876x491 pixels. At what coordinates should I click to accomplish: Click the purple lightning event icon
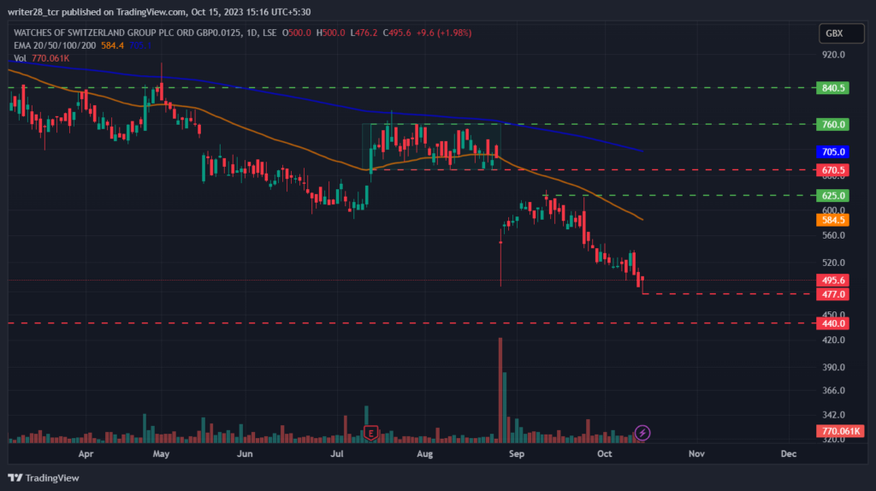(x=642, y=432)
